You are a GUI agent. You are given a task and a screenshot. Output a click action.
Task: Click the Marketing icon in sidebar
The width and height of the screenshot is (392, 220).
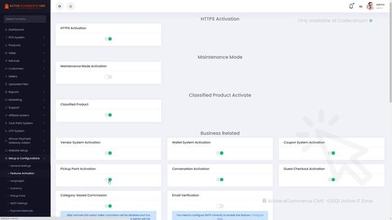click(x=6, y=100)
